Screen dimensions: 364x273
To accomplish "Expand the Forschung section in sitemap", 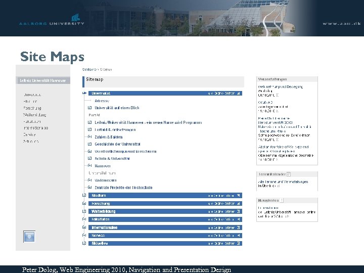I will [x=84, y=203].
